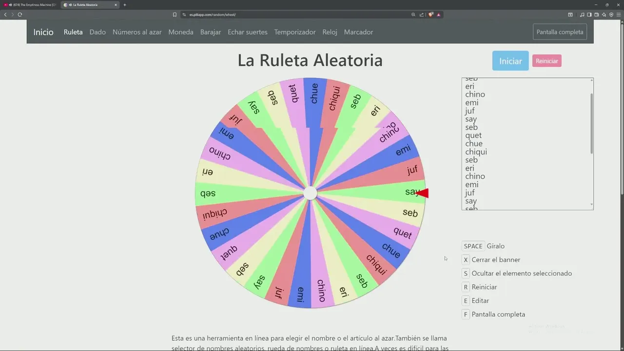This screenshot has height=351, width=624.
Task: Open the Ruleta menu item
Action: click(x=73, y=32)
